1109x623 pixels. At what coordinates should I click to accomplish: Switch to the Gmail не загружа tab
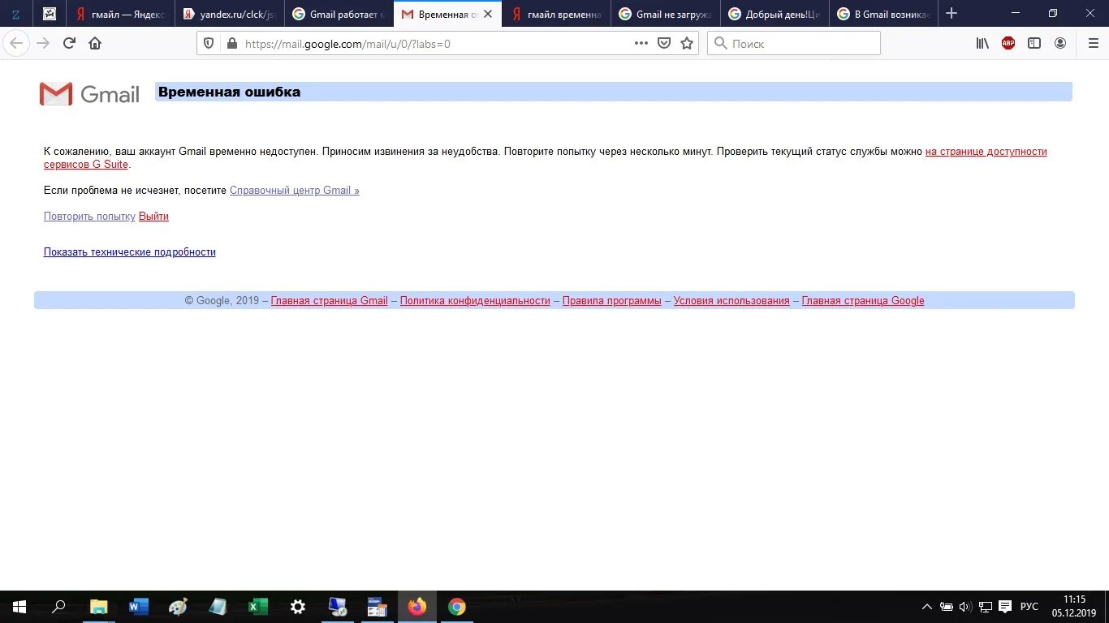point(665,14)
